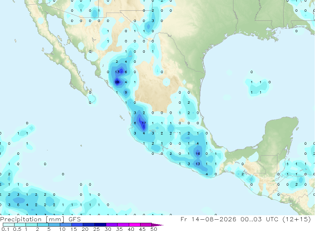Click the '10' legend scale label
Viewport: 315px width, 231px height.
(x=62, y=229)
